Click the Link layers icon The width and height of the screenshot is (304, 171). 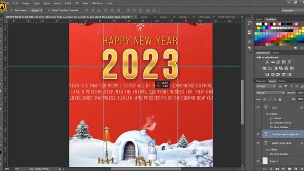265,169
